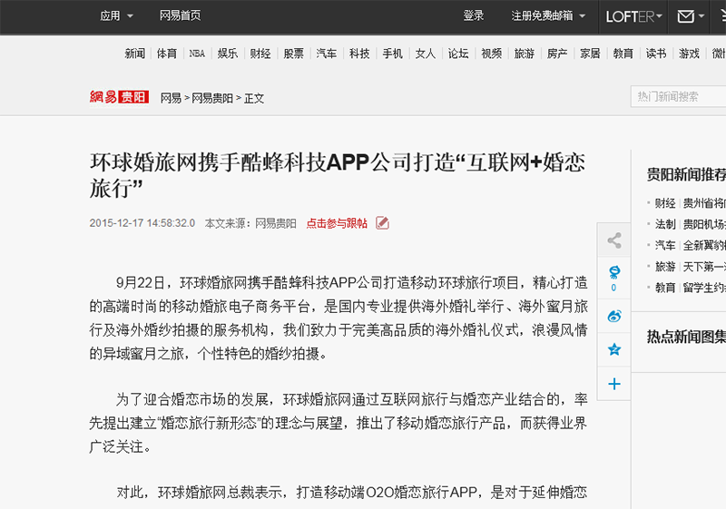Open the 汽车 channel in nav bar
Screen dimensions: 726x509
(x=327, y=54)
